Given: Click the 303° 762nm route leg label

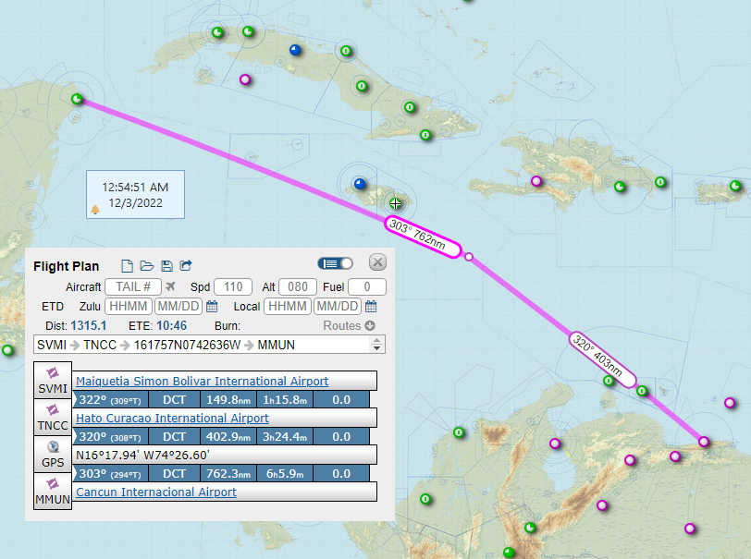Looking at the screenshot, I should click(x=423, y=237).
